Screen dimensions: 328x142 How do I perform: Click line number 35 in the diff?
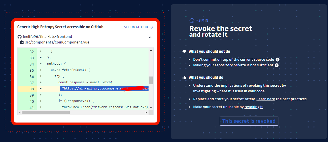coord(31,70)
